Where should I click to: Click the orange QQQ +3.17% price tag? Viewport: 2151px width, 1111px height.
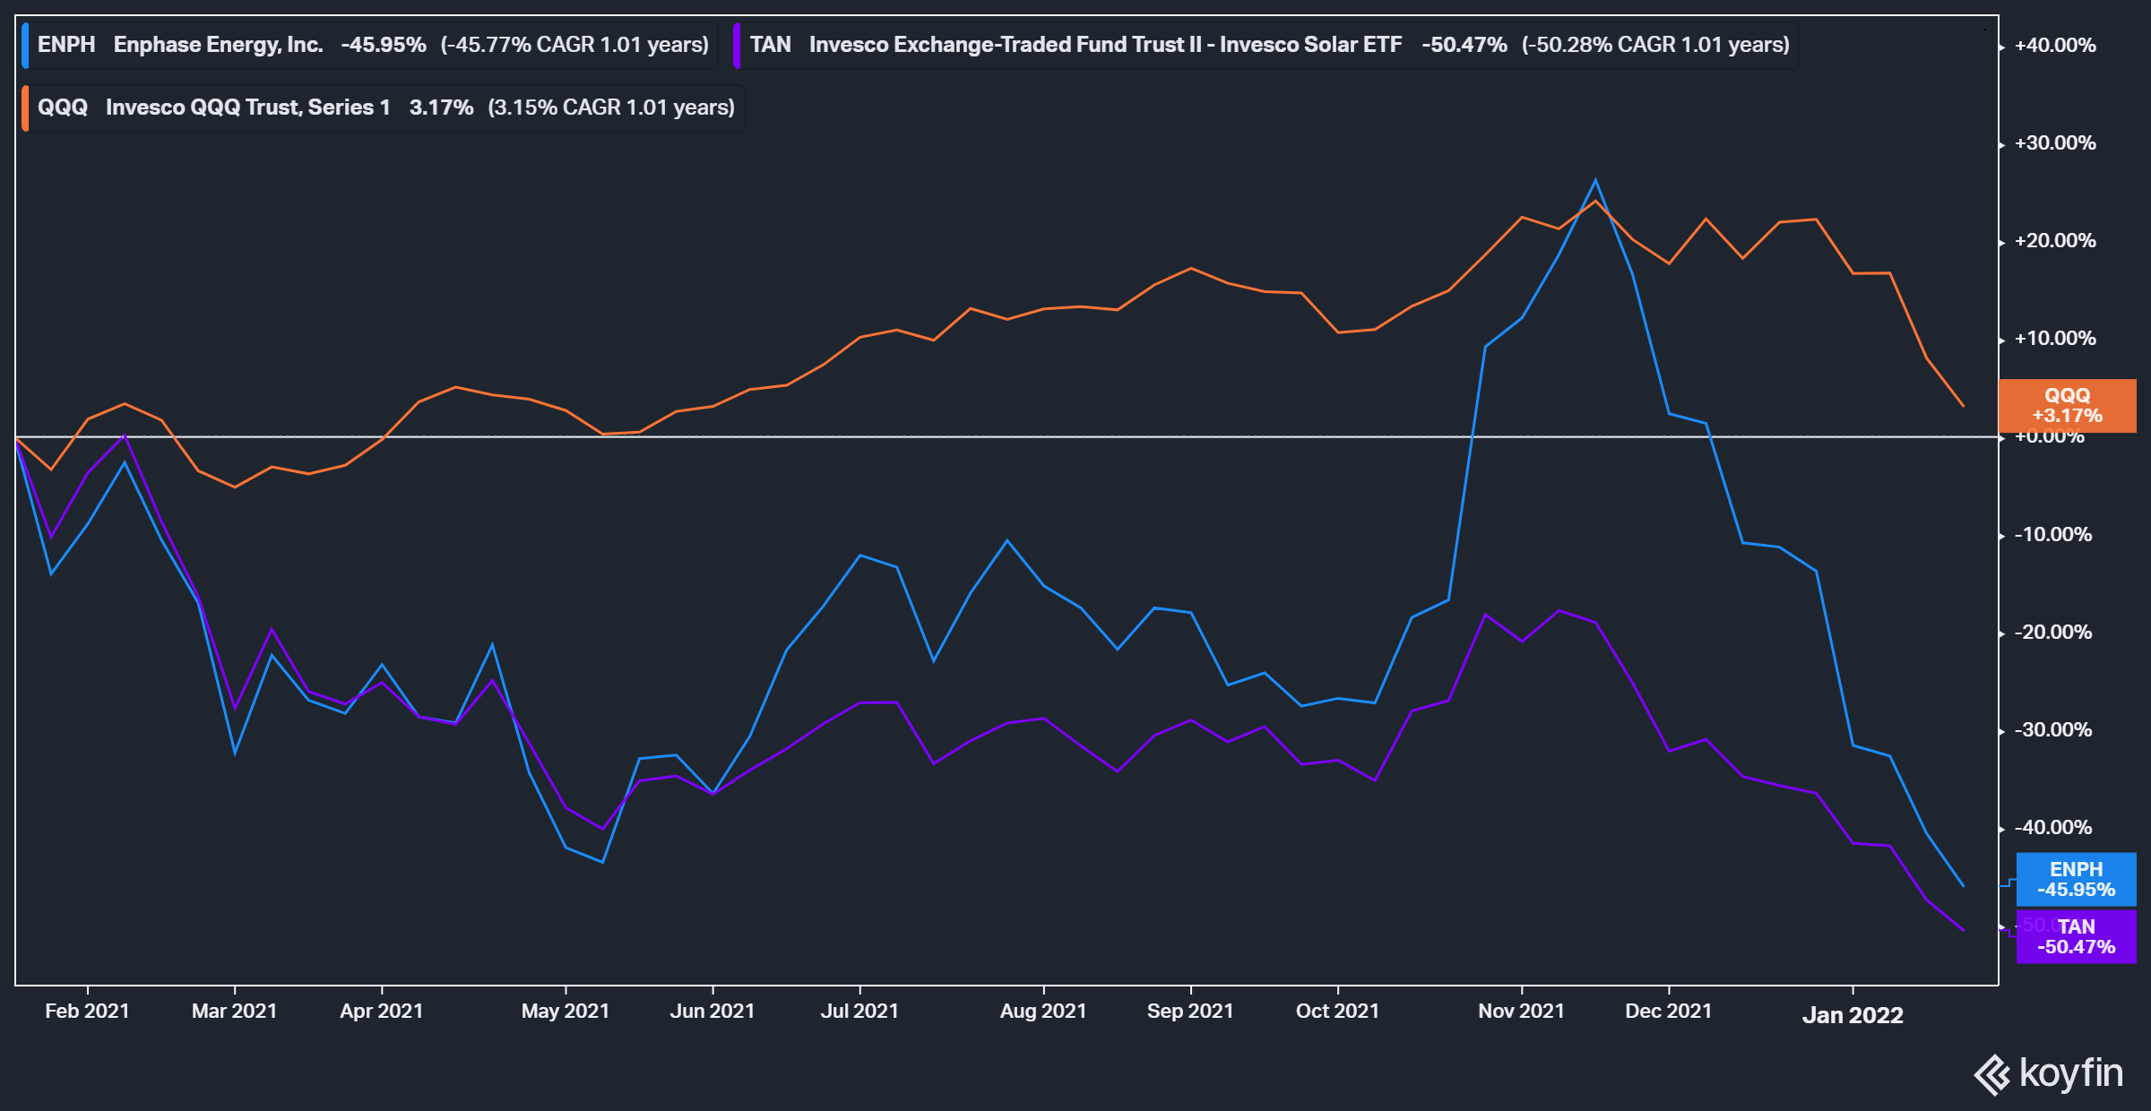pos(2067,406)
